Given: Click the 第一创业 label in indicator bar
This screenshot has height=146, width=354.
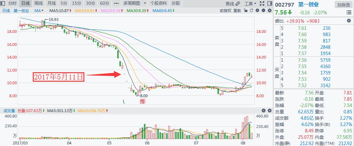Looking at the screenshot, I should coord(21,10).
